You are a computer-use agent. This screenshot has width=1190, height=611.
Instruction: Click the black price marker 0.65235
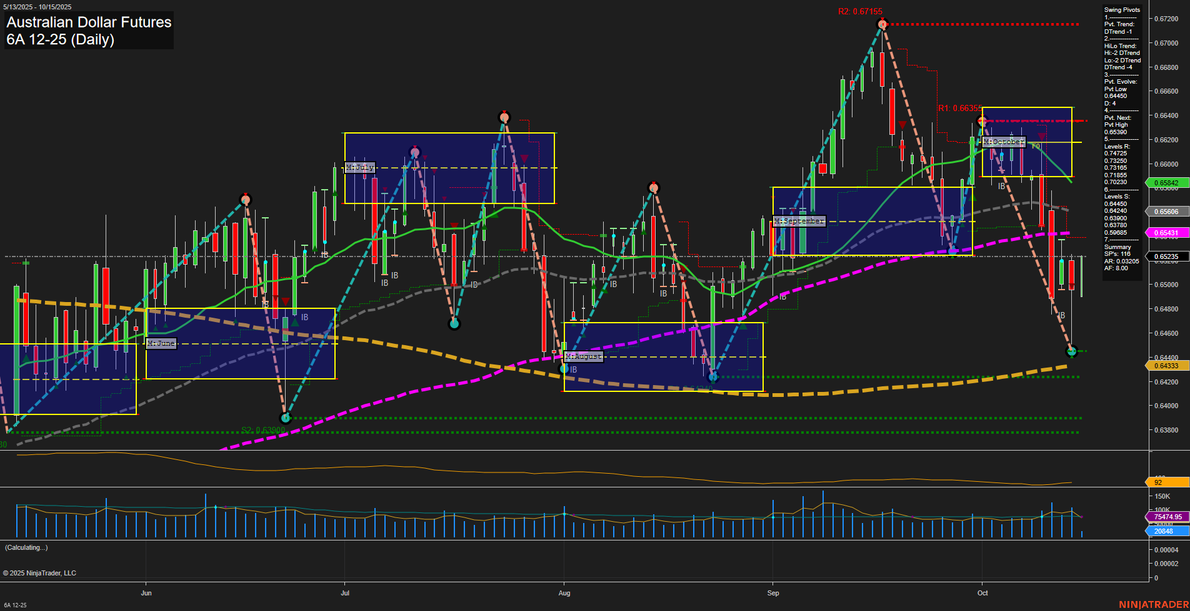point(1166,256)
